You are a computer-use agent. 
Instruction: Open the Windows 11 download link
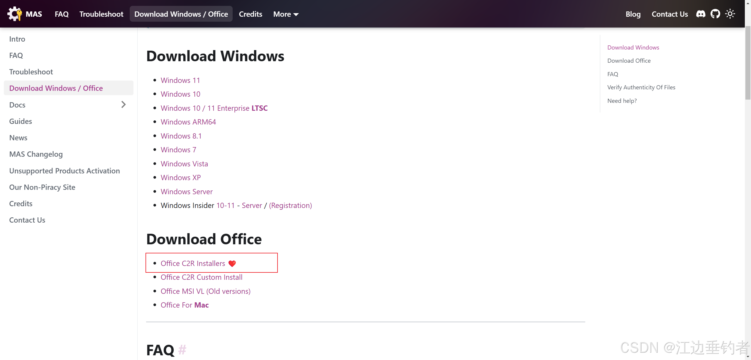[180, 80]
